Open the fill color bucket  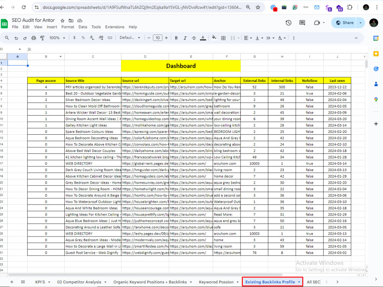pyautogui.click(x=214, y=38)
